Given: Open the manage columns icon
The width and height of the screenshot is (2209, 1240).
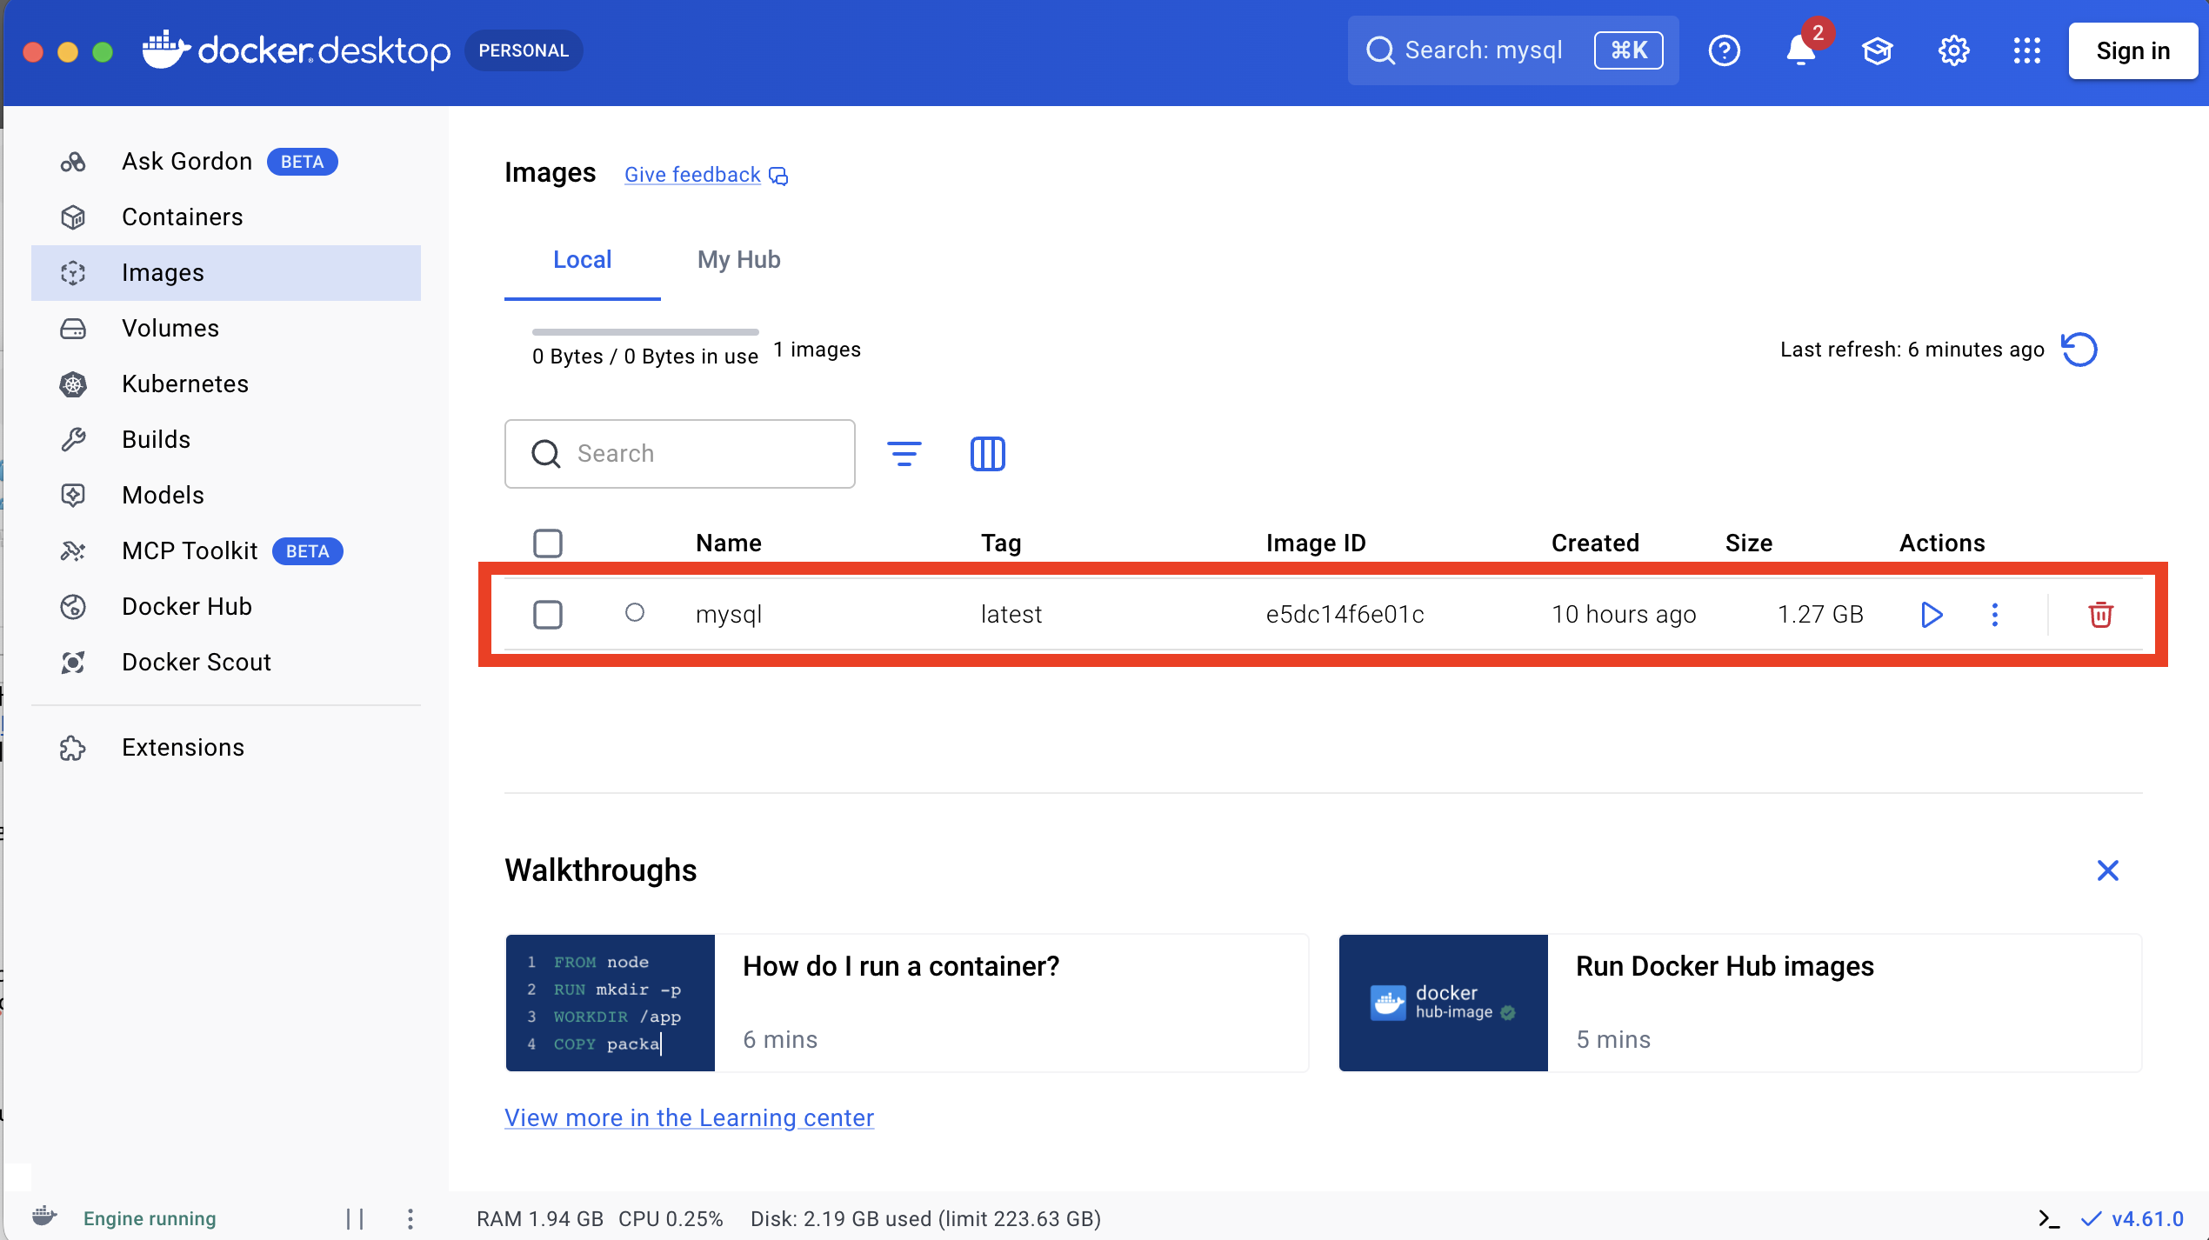Looking at the screenshot, I should (x=987, y=453).
